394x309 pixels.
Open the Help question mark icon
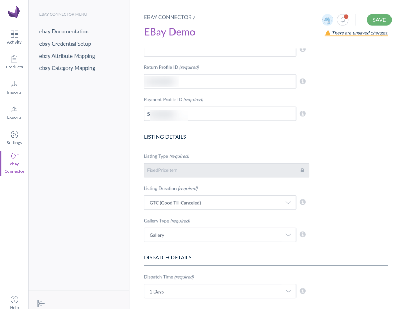[14, 300]
